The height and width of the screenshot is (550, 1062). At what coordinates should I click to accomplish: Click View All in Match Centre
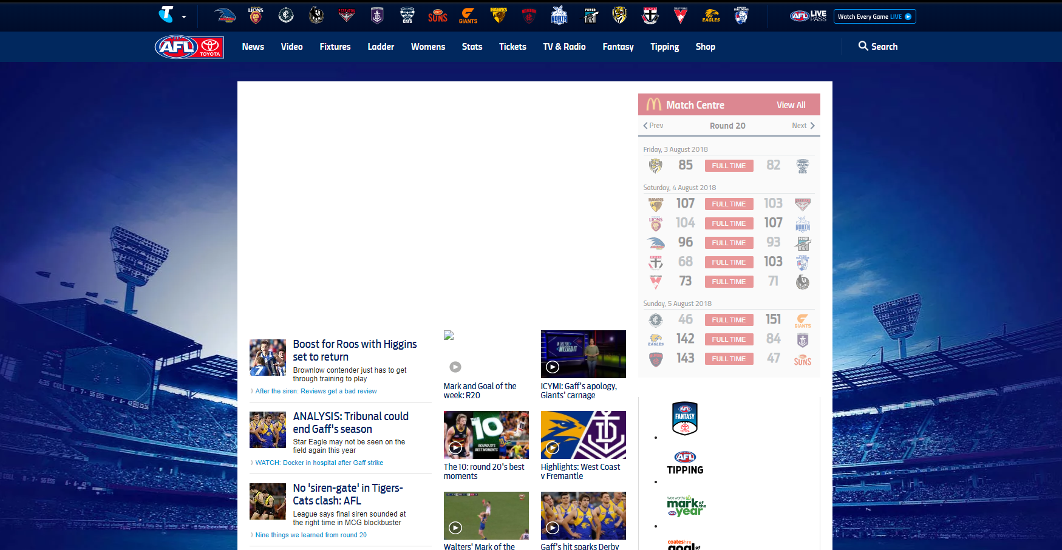click(791, 105)
